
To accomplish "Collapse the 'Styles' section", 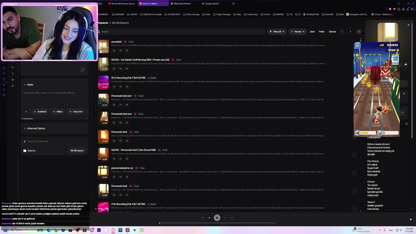I will point(28,84).
